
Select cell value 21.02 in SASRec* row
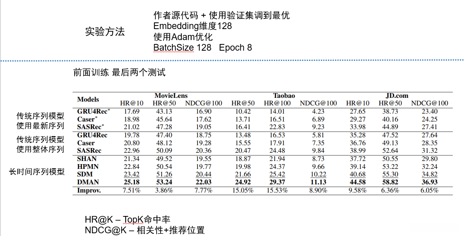132,127
